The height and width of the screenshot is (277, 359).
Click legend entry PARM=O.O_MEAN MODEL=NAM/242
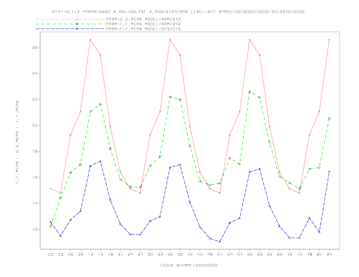tap(143, 19)
